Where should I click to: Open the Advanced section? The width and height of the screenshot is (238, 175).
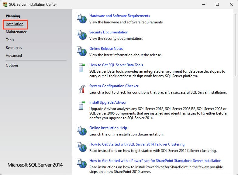point(14,56)
